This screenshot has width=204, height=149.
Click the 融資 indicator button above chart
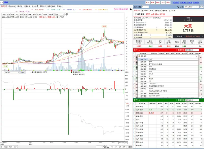(21, 14)
